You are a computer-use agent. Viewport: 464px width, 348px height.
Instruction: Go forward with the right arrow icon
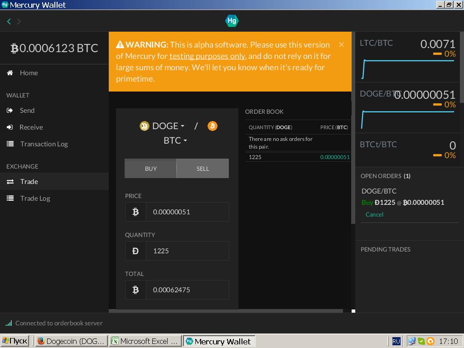point(19,21)
